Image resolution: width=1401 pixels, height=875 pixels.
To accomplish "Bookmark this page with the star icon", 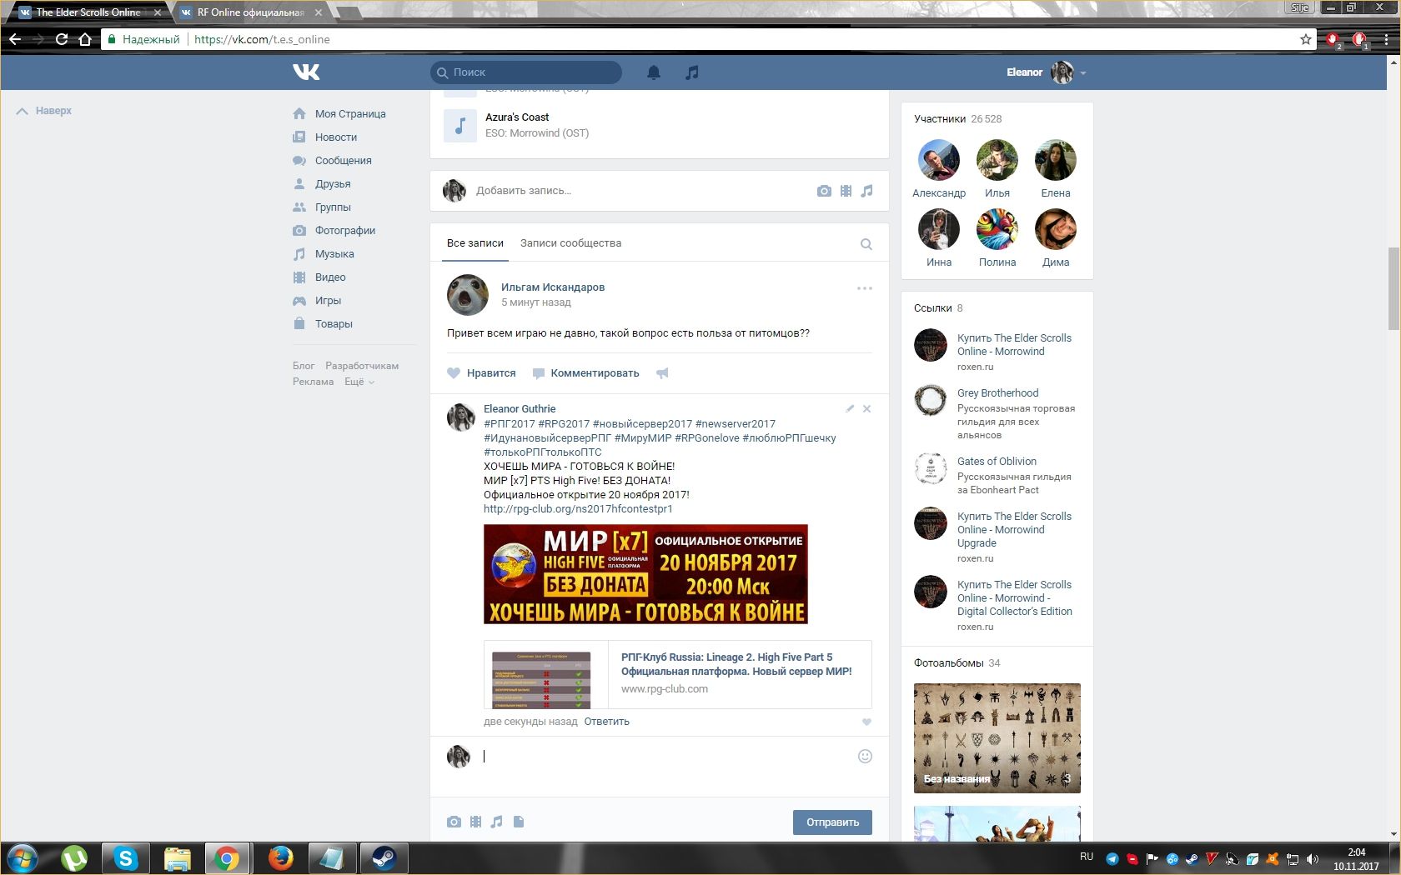I will coord(1305,39).
